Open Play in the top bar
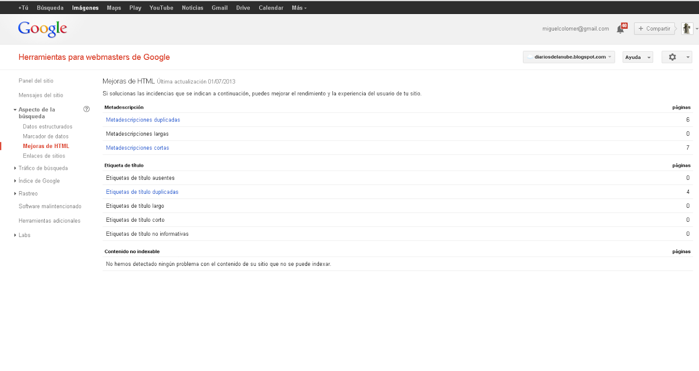This screenshot has height=371, width=699. click(x=135, y=8)
